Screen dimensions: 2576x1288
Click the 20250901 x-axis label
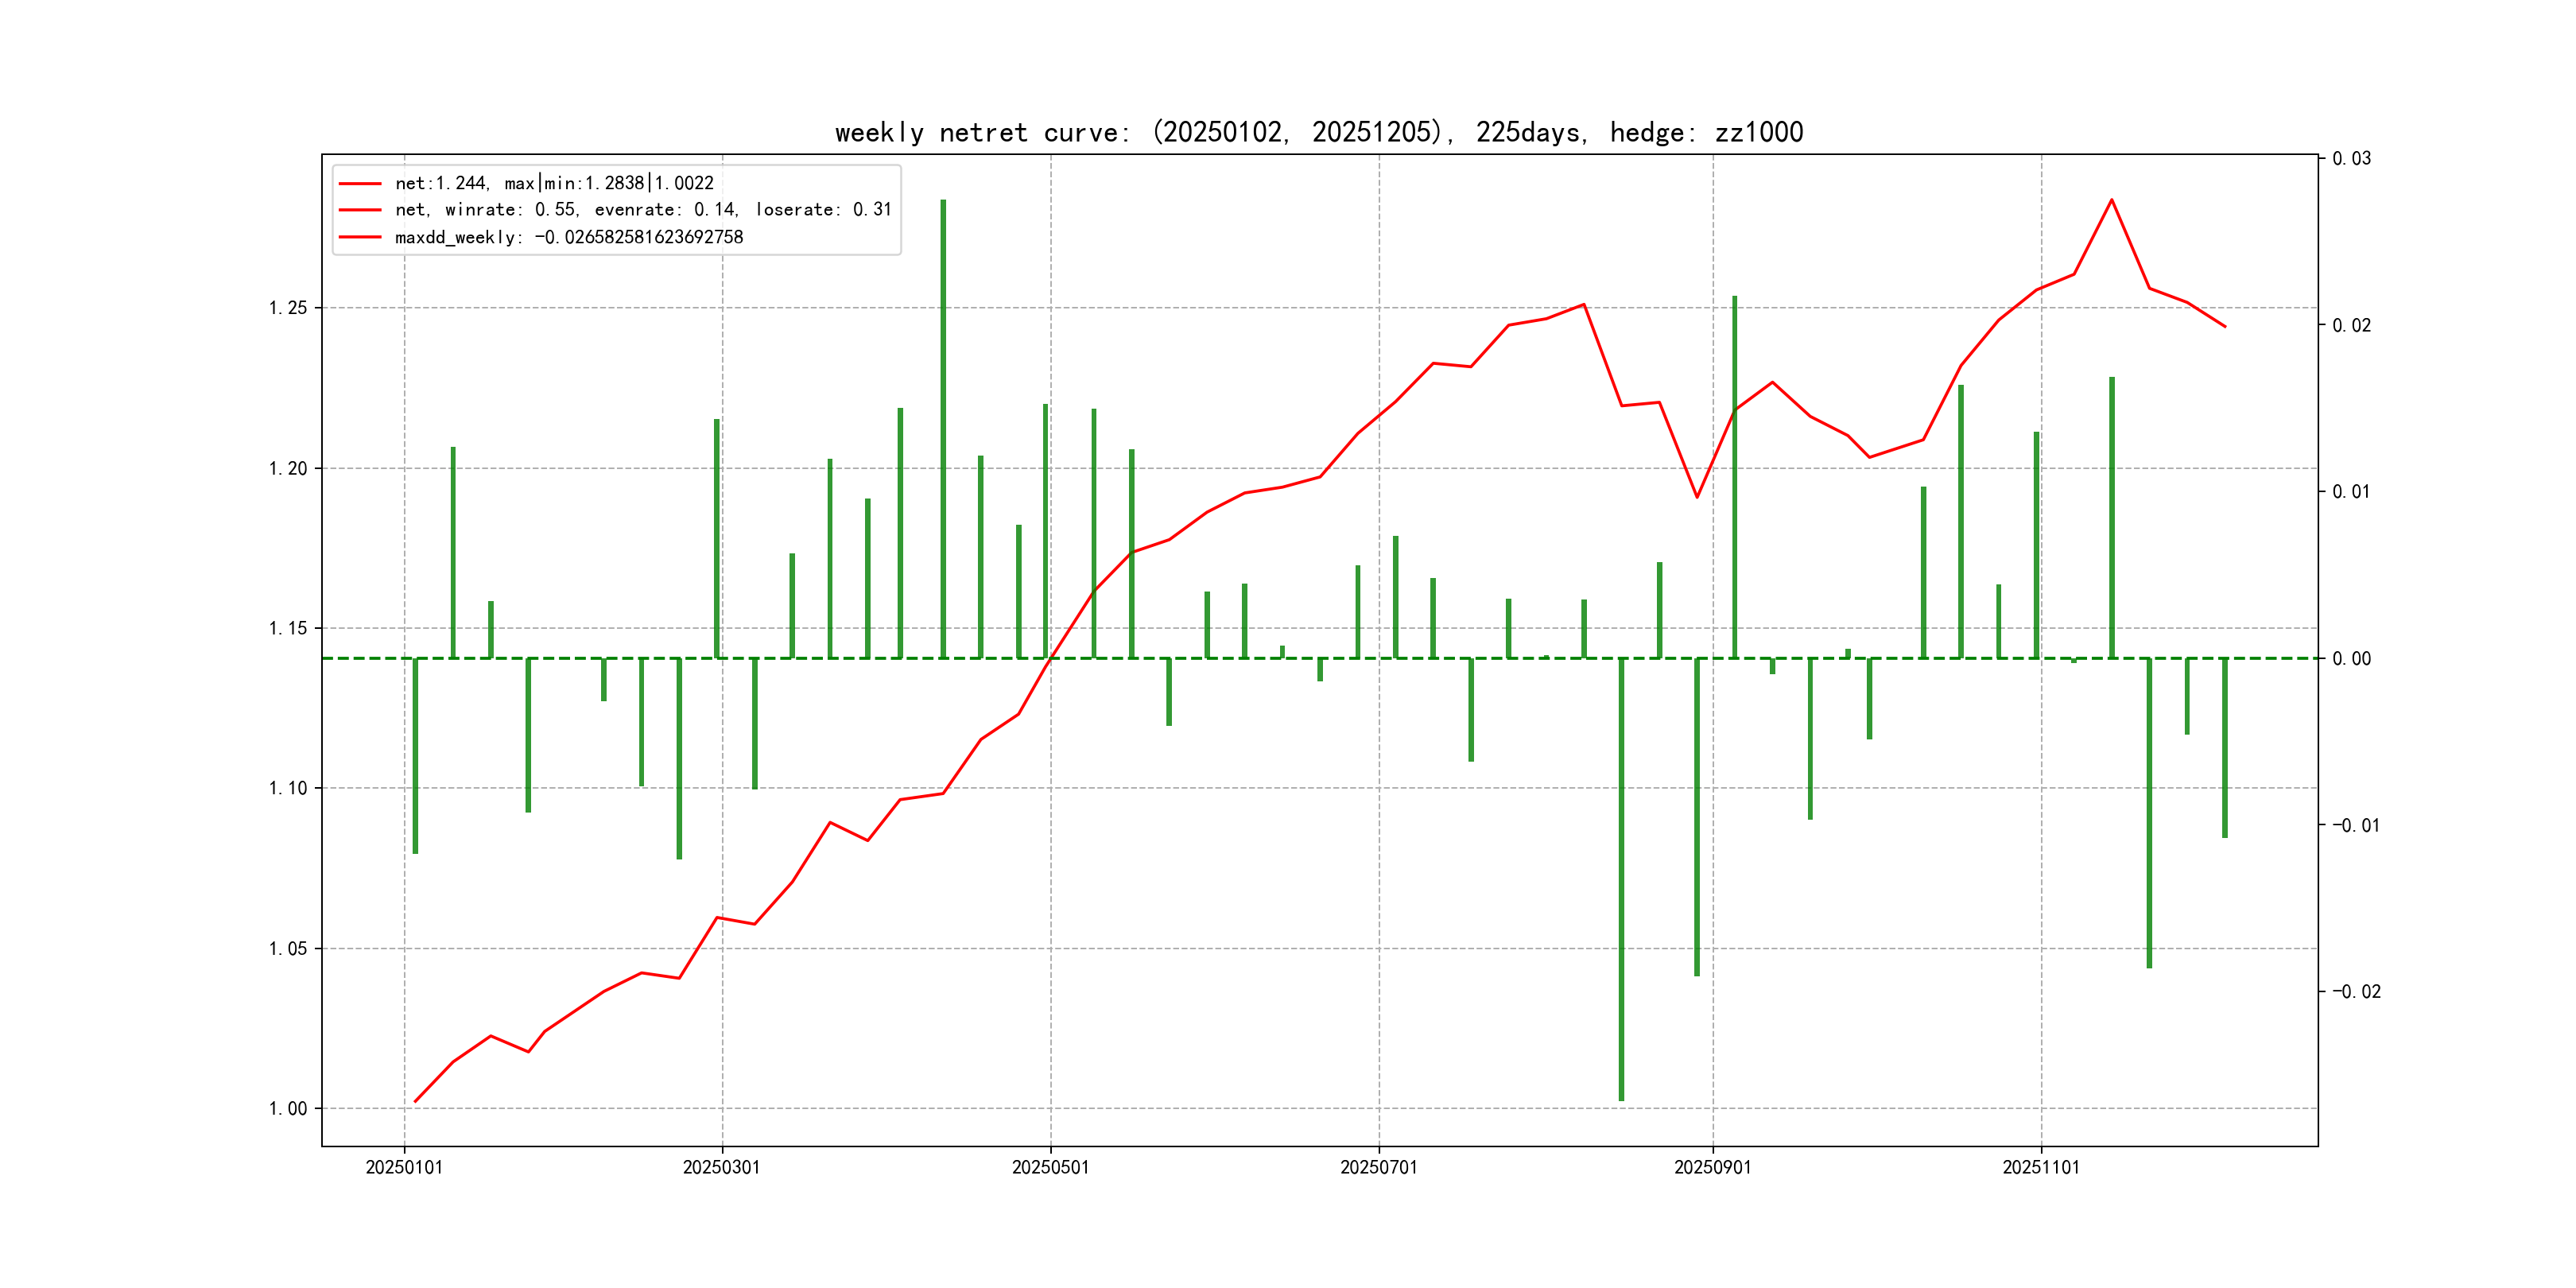click(1712, 1167)
